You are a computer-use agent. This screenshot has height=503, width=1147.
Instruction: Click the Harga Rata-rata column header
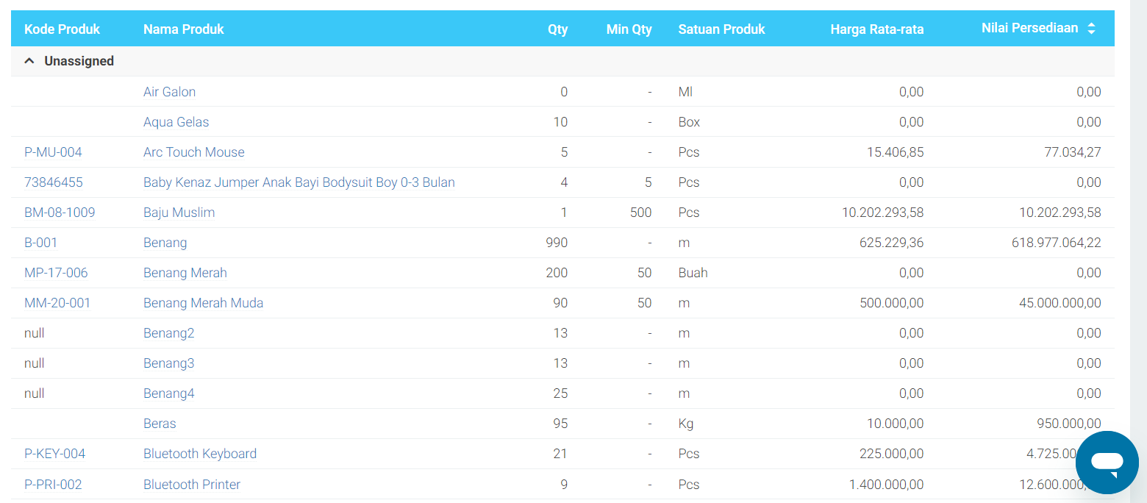click(x=877, y=29)
